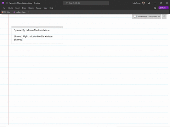
Task: Click the last line reading 'Skewed'
Action: click(x=18, y=40)
